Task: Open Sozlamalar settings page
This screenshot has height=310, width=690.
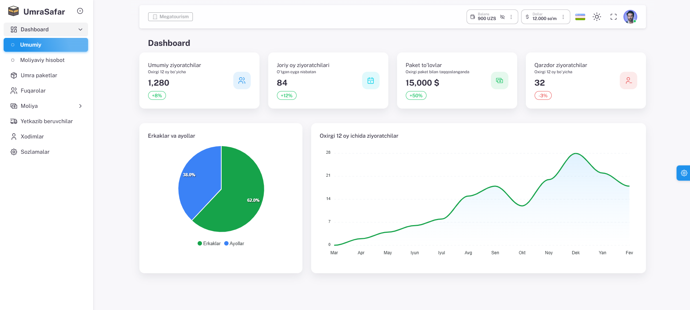Action: point(46,152)
